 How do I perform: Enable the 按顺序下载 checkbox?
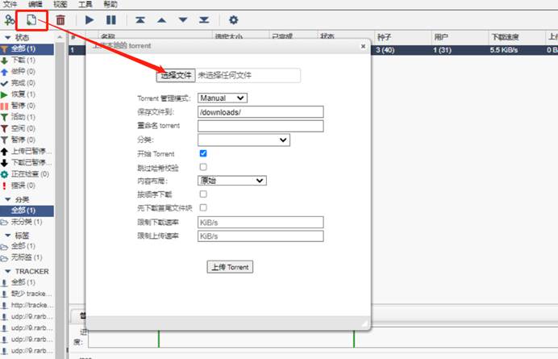(203, 194)
